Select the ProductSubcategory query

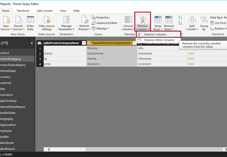click(x=17, y=65)
